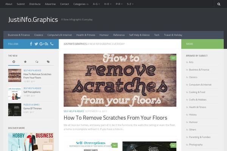
Task: Open the large remove scratches featured image
Action: click(x=120, y=80)
